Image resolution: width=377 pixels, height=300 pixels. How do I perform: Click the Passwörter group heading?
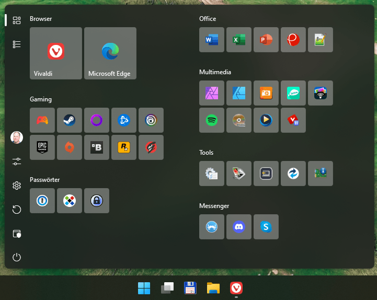45,180
